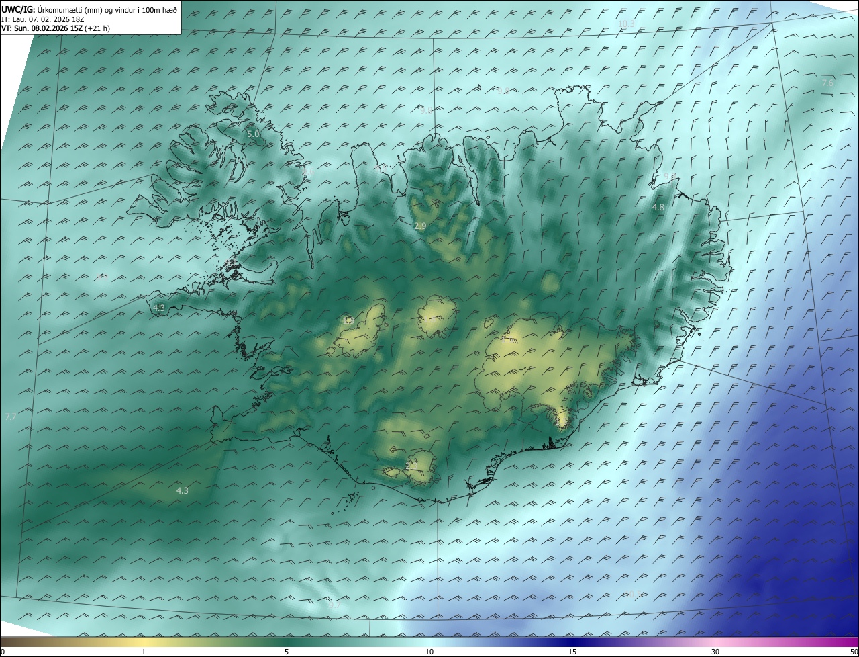Screen dimensions: 859x657
Task: Click the 5.0 value label over the Westfjords
Action: [253, 134]
